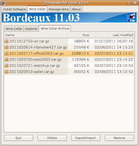Click the archive icon beside 2011020720-visio2003.tar.gz
The image size is (139, 146).
click(7, 59)
